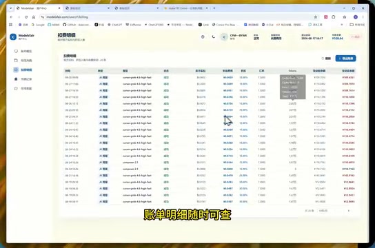Expand the bookmarks overflow chevron
Screen dimensions: 375x248
click(341, 25)
